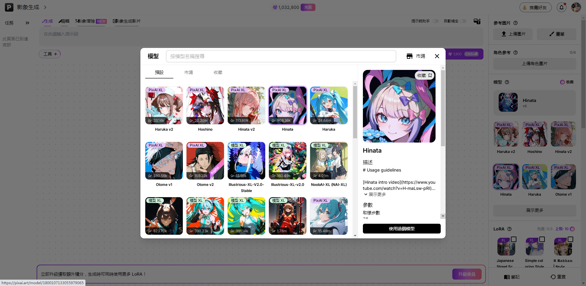Toggle the 提示詞助手 switch
Image resolution: width=586 pixels, height=286 pixels.
tap(436, 21)
